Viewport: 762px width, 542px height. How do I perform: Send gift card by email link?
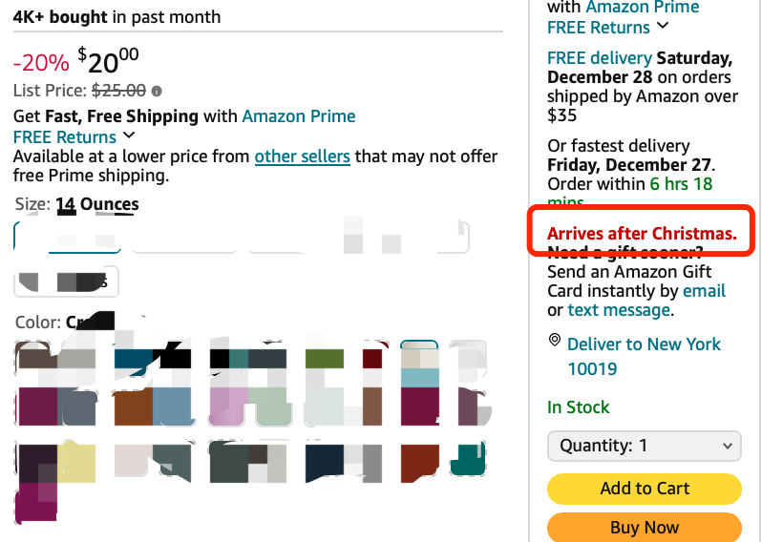704,291
